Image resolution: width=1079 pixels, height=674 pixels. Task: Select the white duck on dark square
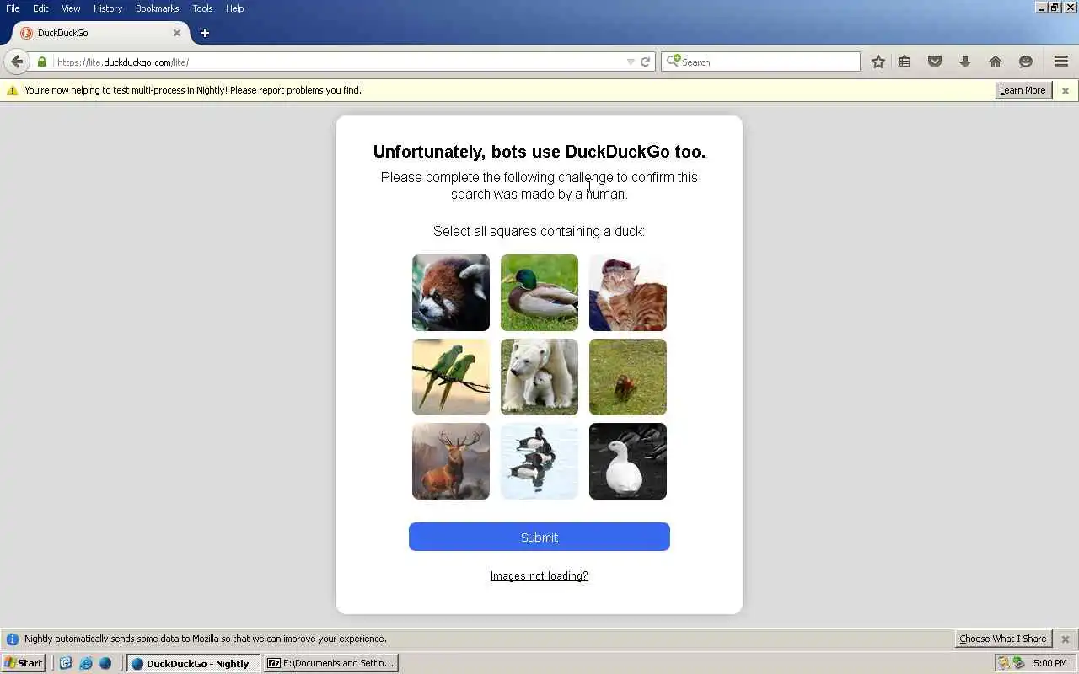(x=628, y=461)
